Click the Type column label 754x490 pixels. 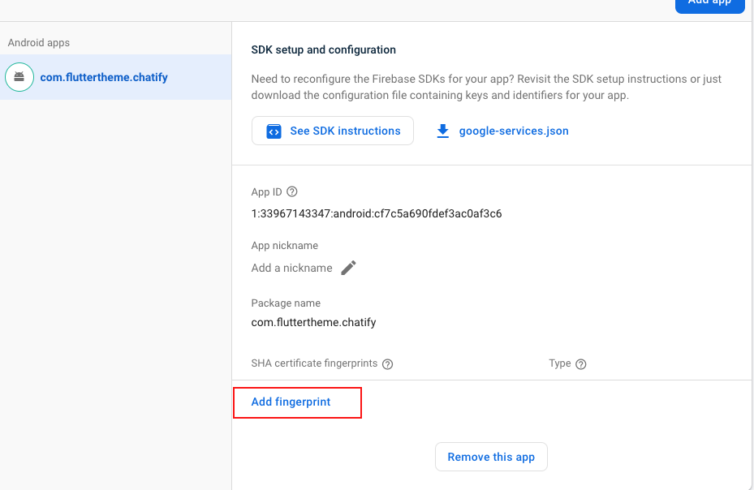[560, 363]
